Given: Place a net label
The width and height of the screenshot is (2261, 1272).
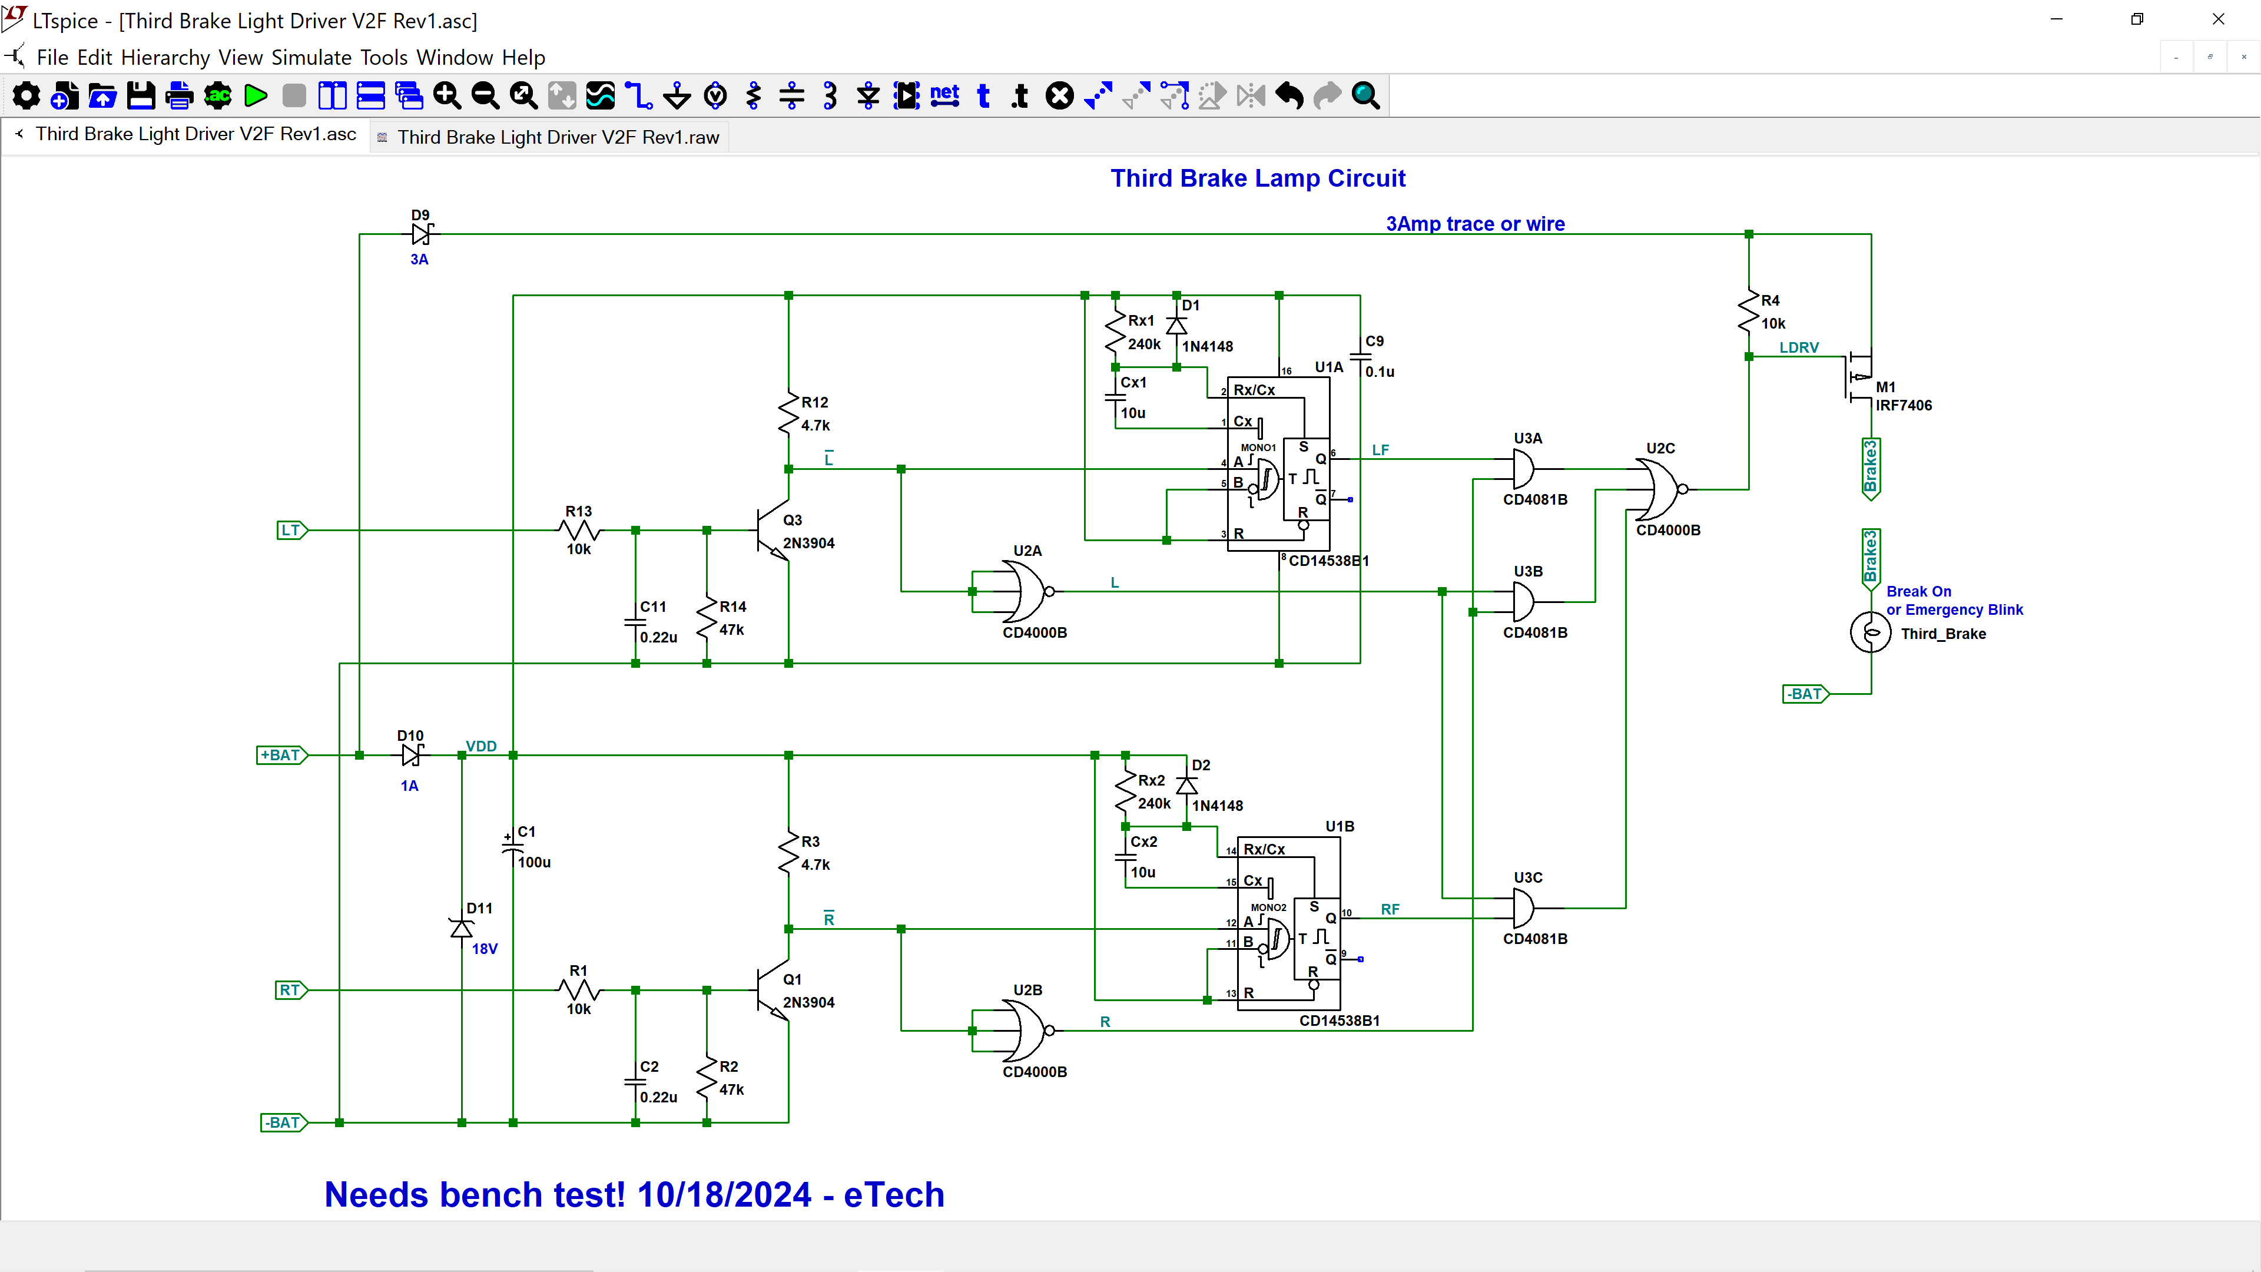Looking at the screenshot, I should point(945,95).
